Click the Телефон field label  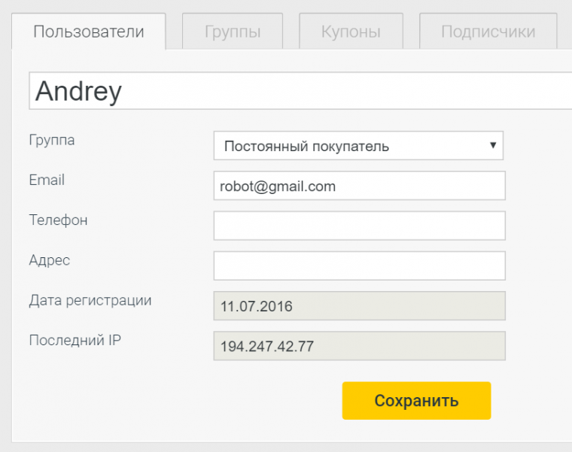[x=58, y=220]
